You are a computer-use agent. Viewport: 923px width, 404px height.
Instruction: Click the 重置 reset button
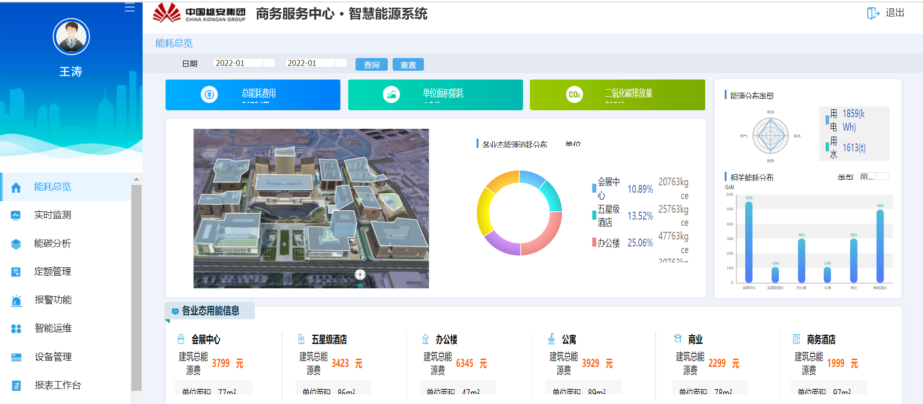408,64
